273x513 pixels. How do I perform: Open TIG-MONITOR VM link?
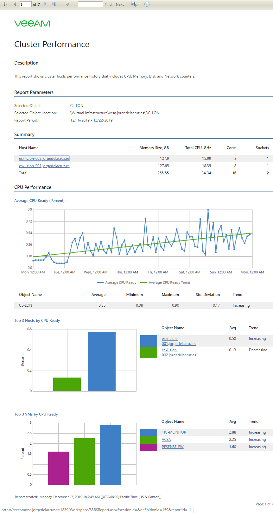[174, 432]
